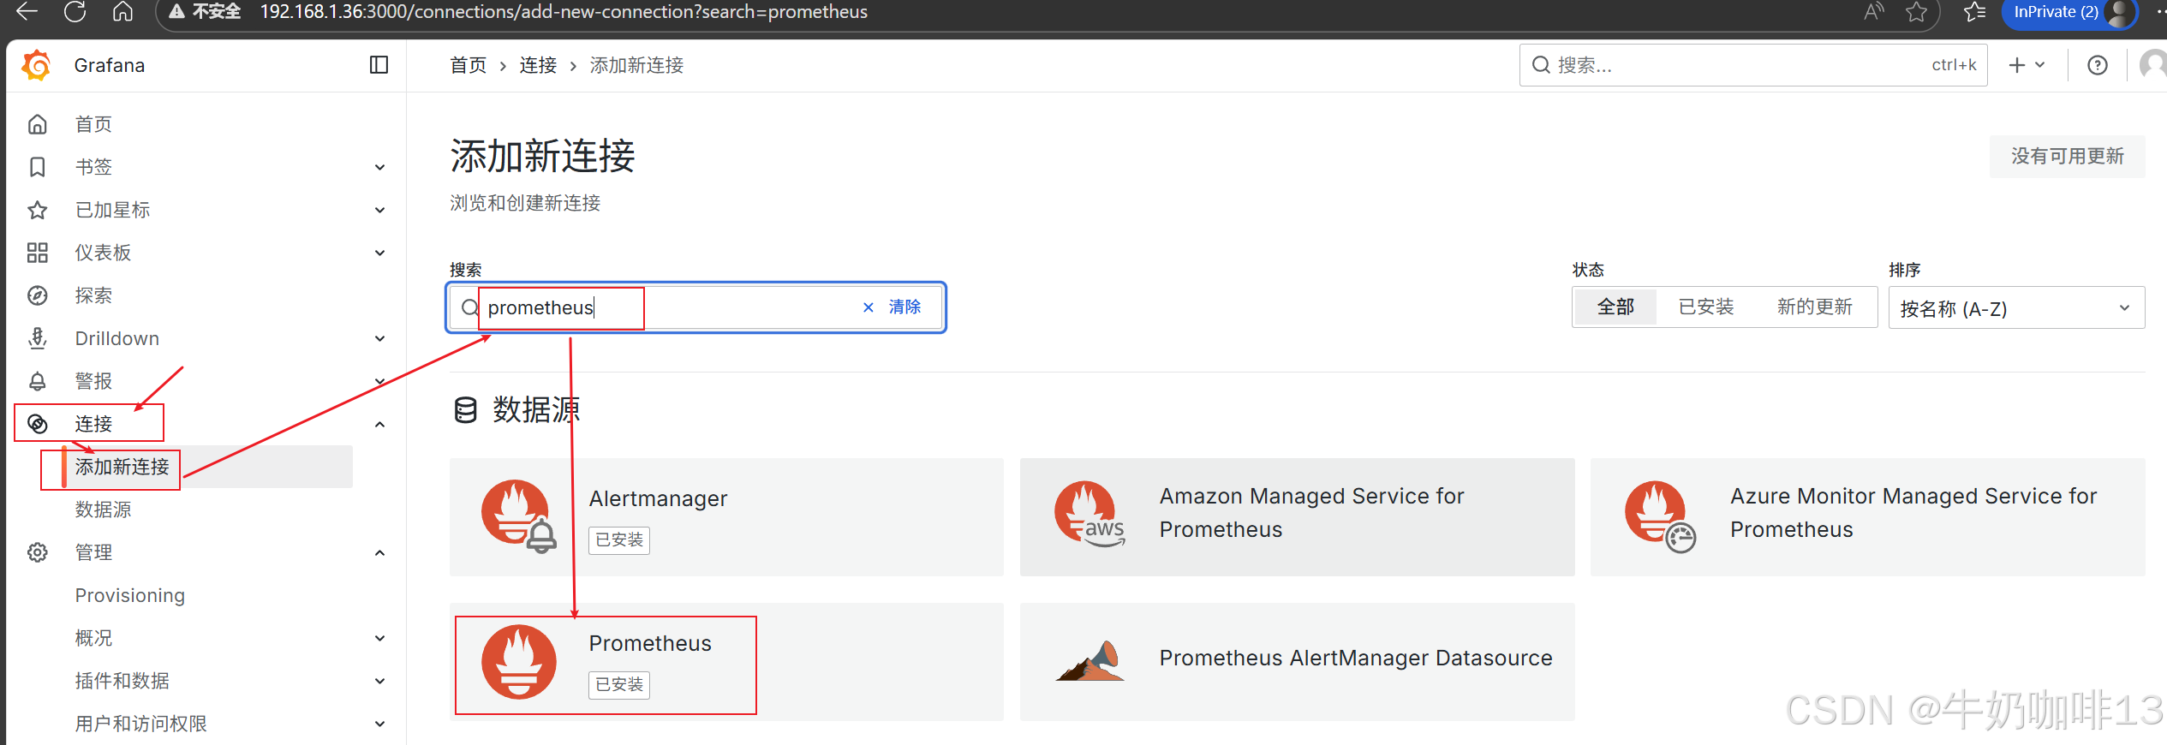Click the Explore (探索) compass icon
Image resolution: width=2167 pixels, height=745 pixels.
point(38,295)
